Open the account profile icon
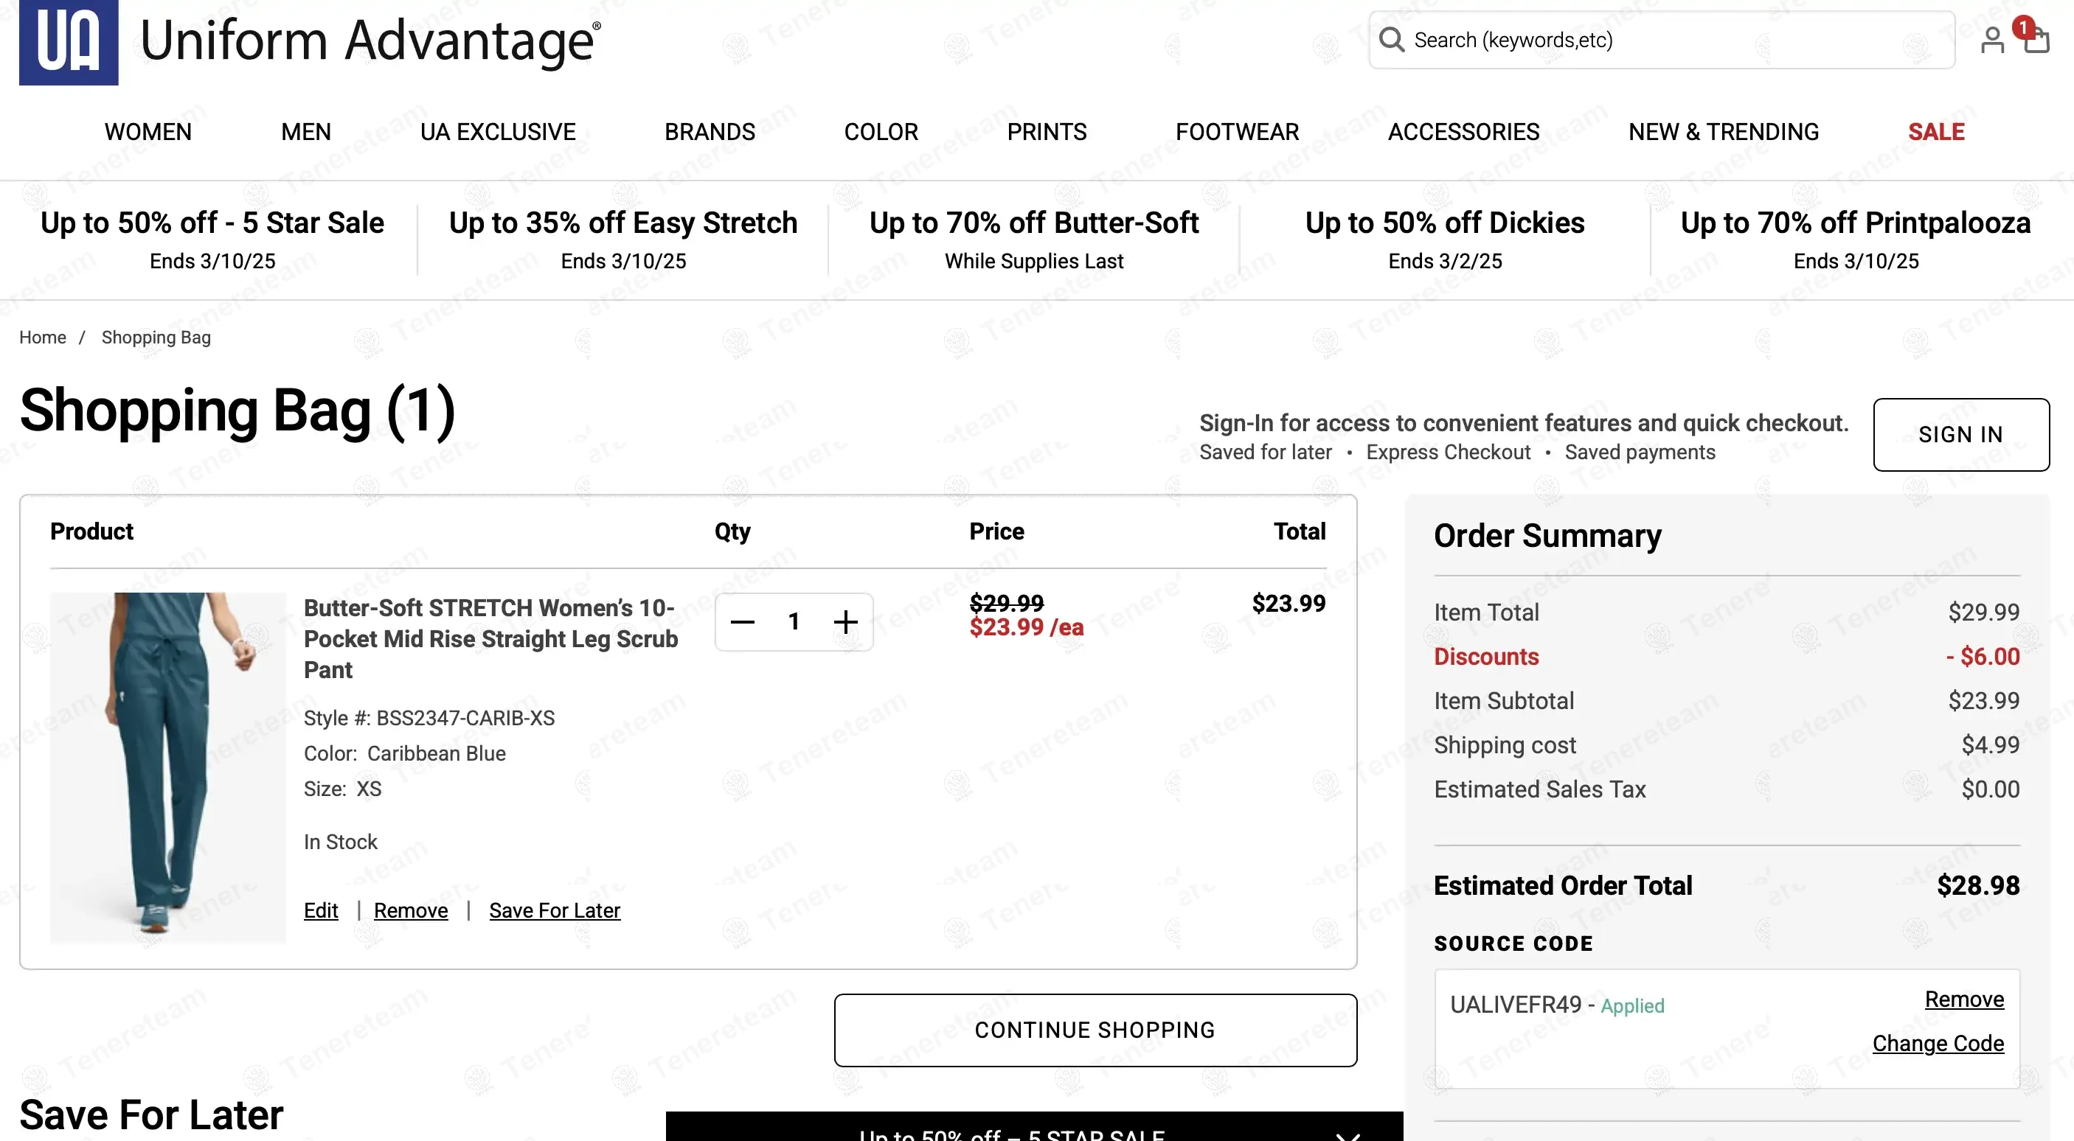The width and height of the screenshot is (2074, 1141). (1992, 41)
